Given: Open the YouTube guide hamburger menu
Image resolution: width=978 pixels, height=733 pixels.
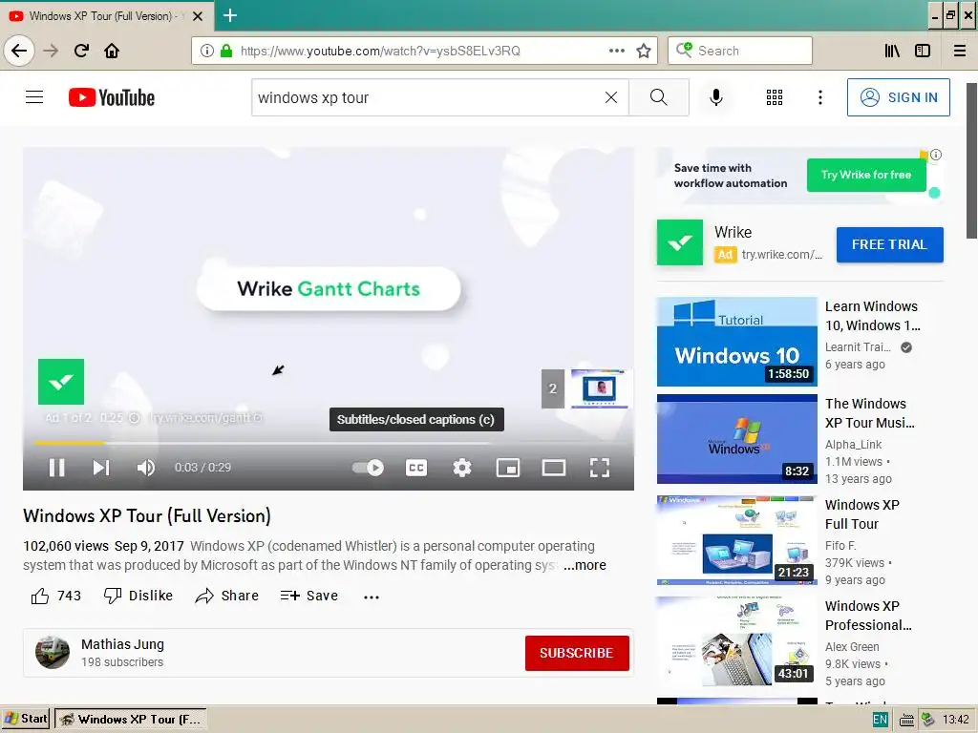Looking at the screenshot, I should [x=34, y=97].
